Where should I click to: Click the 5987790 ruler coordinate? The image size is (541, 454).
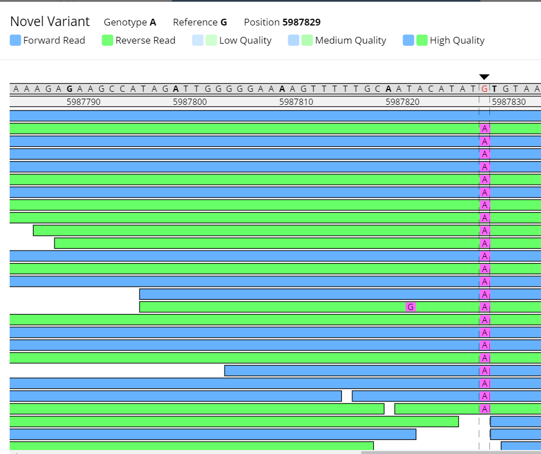(x=83, y=102)
